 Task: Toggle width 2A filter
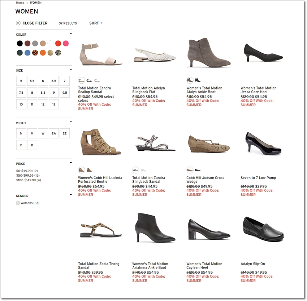(54, 133)
